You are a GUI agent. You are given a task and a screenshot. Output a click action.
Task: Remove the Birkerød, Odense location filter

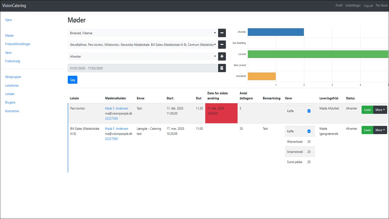[x=222, y=33]
